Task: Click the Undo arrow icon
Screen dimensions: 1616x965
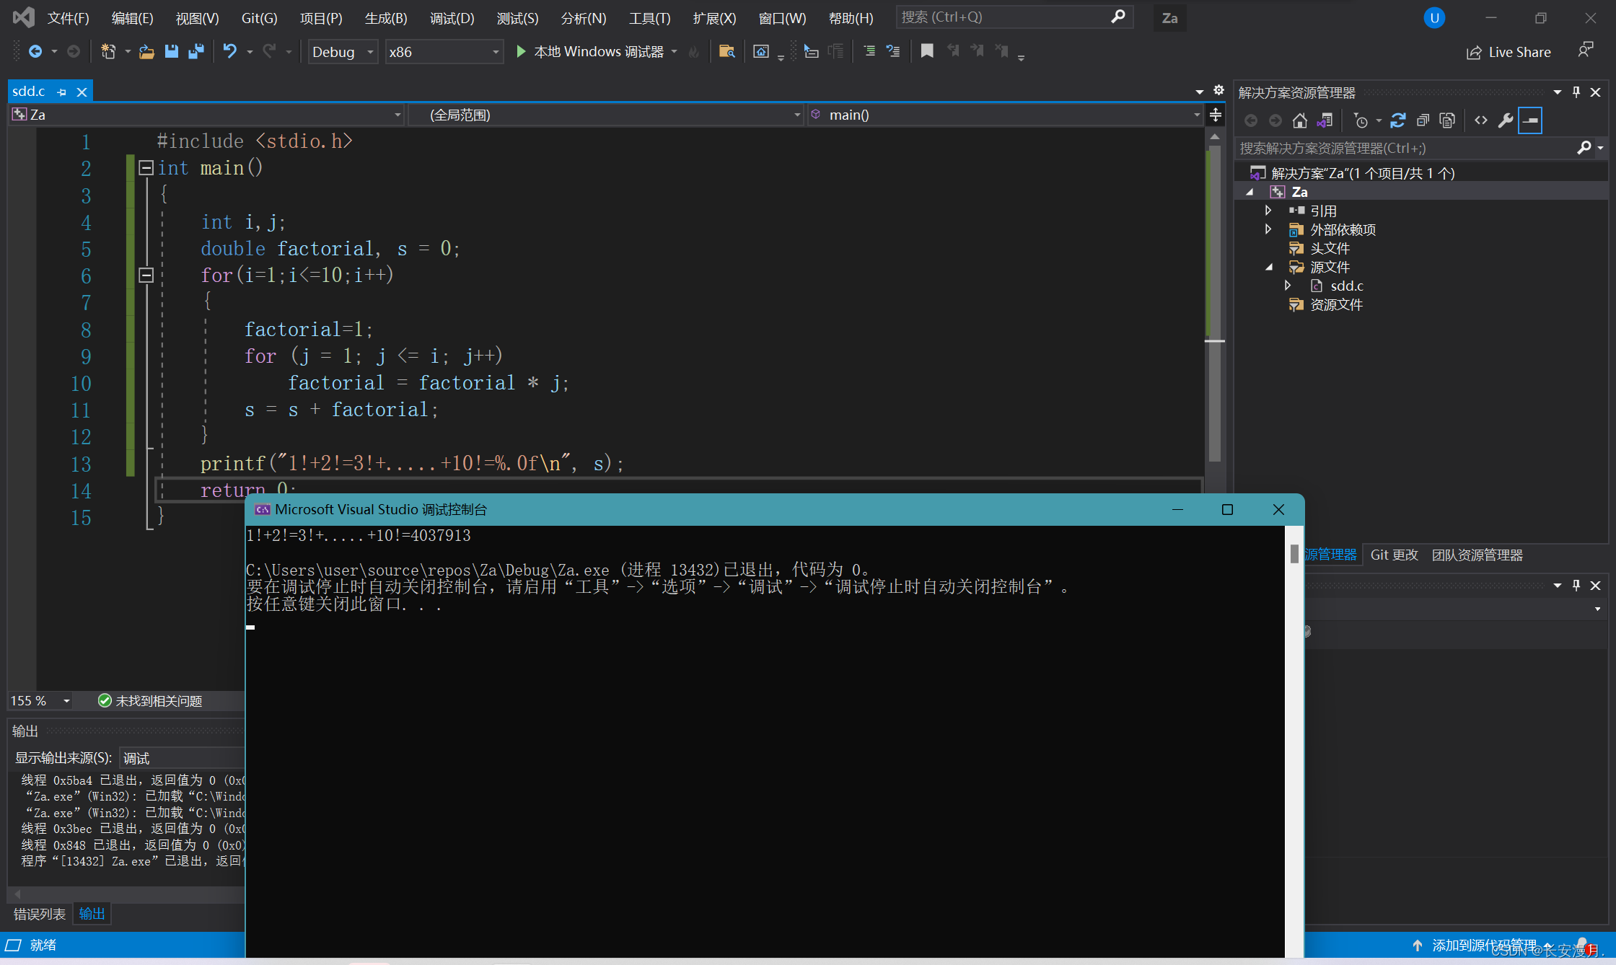Action: tap(229, 51)
